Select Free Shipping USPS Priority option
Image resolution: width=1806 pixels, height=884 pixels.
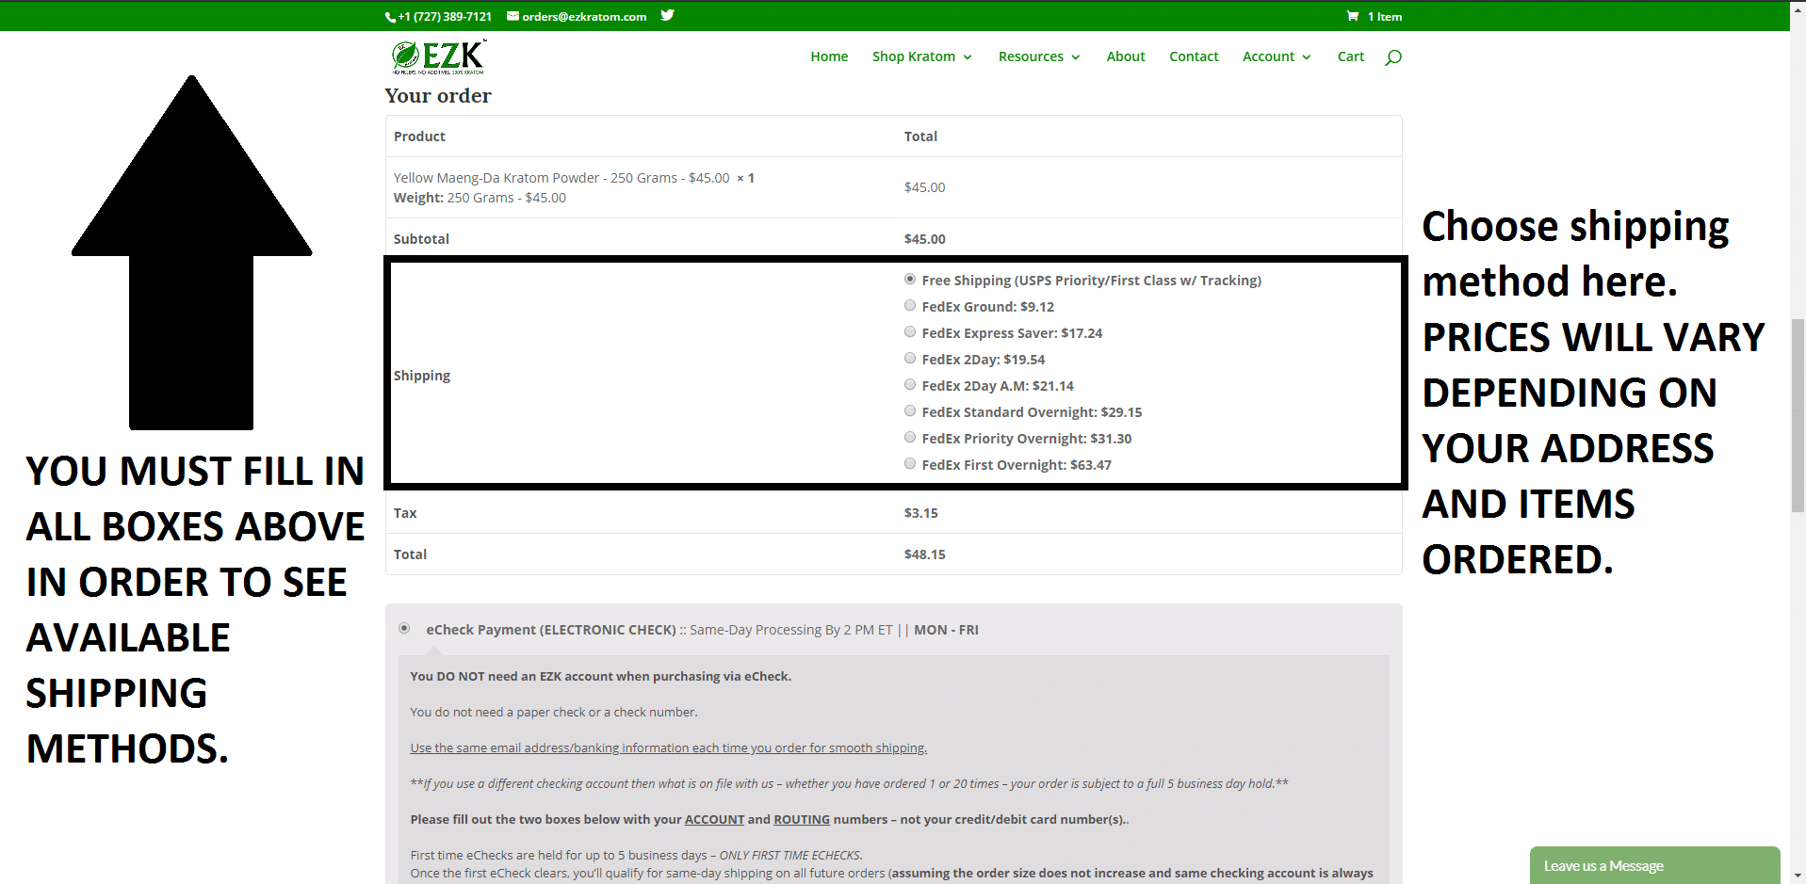click(910, 279)
